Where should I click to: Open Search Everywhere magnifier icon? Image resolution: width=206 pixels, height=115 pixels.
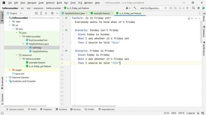pos(193,8)
